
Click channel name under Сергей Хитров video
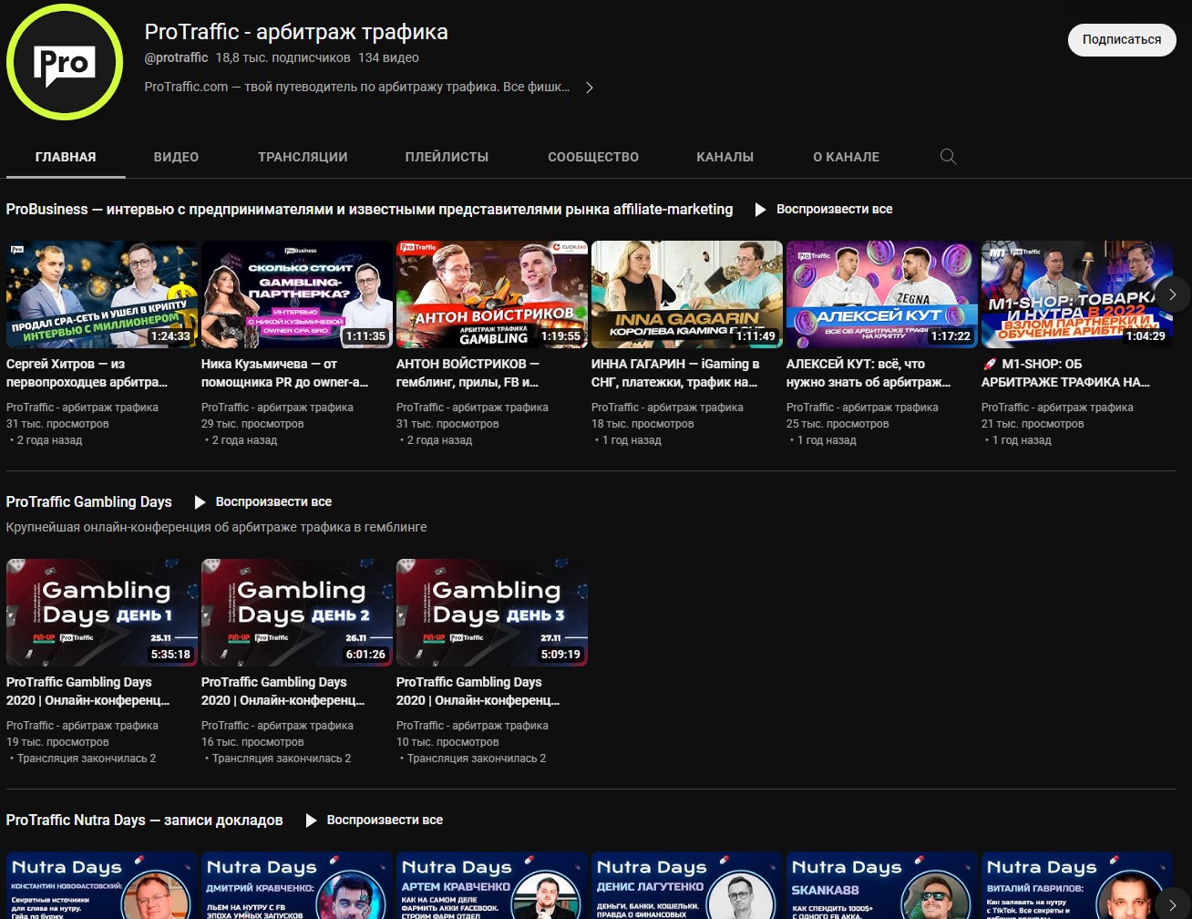tap(82, 408)
